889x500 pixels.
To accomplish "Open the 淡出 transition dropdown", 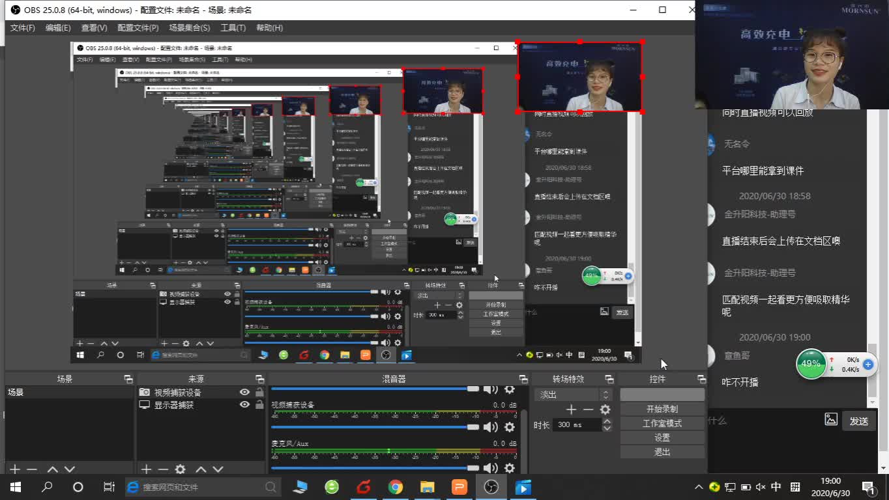I will (573, 395).
